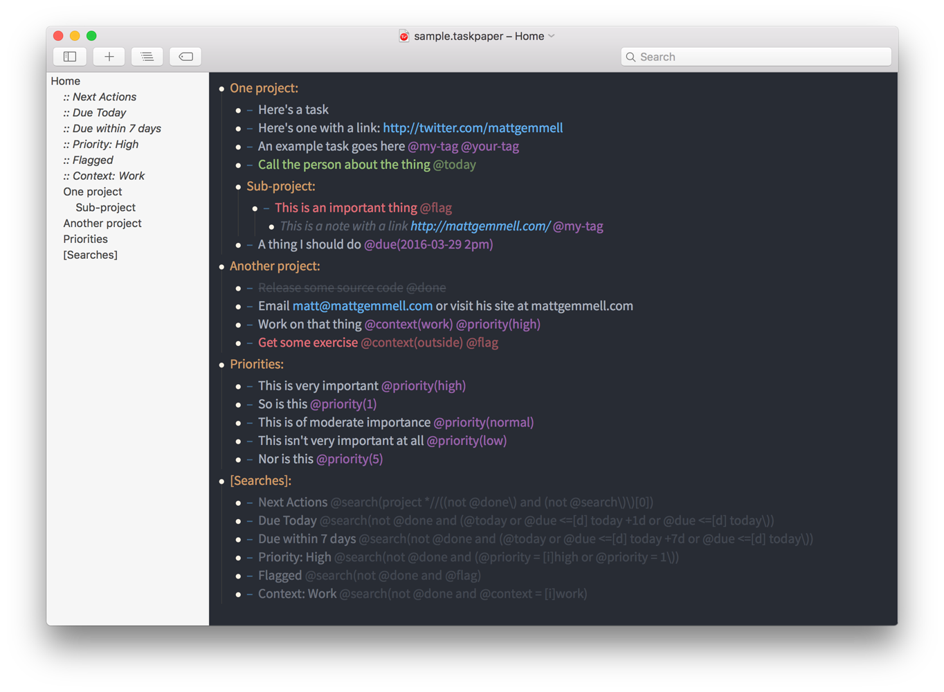
Task: Click the dash handle of "Here's a task"
Action: pyautogui.click(x=248, y=109)
